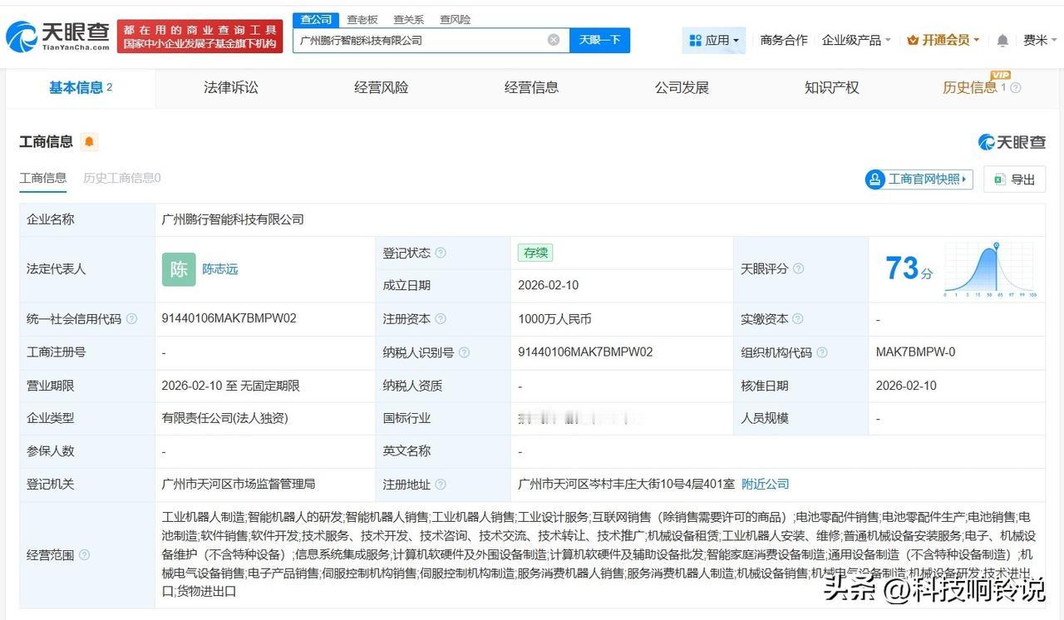Switch to the 法律诉讼 tab
The width and height of the screenshot is (1064, 620).
point(231,87)
